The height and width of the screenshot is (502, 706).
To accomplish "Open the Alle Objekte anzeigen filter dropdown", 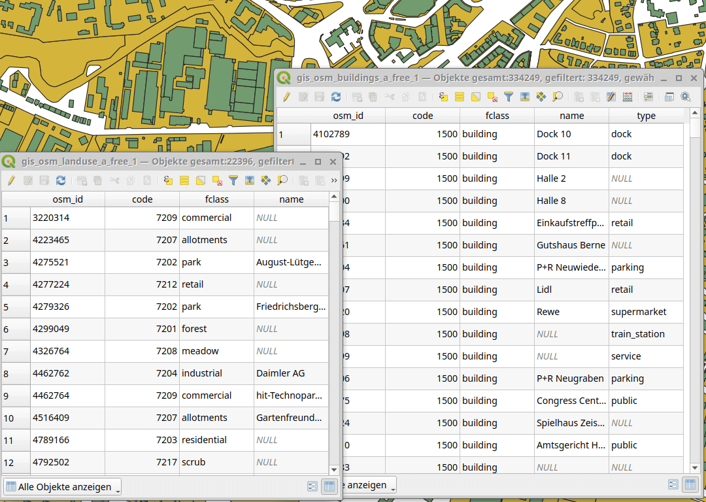I will [62, 486].
